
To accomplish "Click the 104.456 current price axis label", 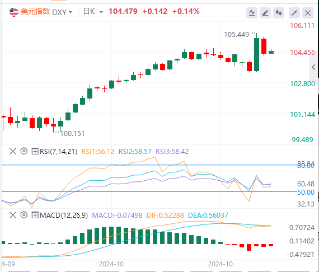I will coord(302,53).
